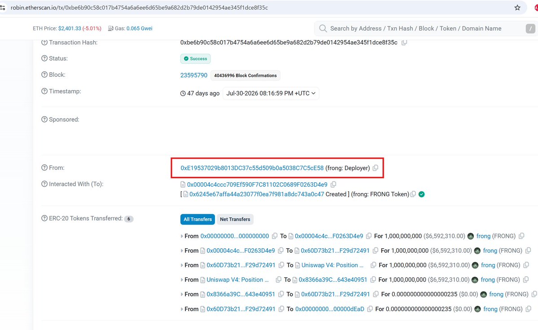
Task: Click the gas pump icon
Action: point(110,28)
